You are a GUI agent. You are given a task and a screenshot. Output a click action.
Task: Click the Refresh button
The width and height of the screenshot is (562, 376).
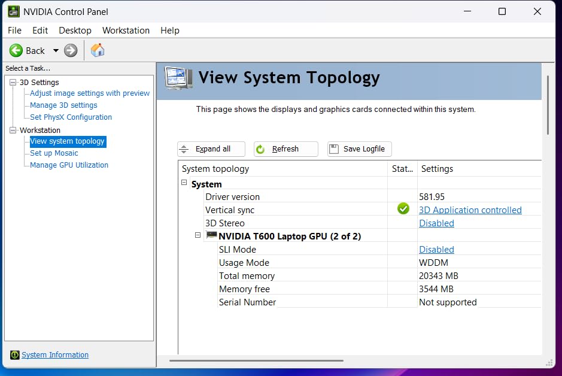click(x=285, y=149)
